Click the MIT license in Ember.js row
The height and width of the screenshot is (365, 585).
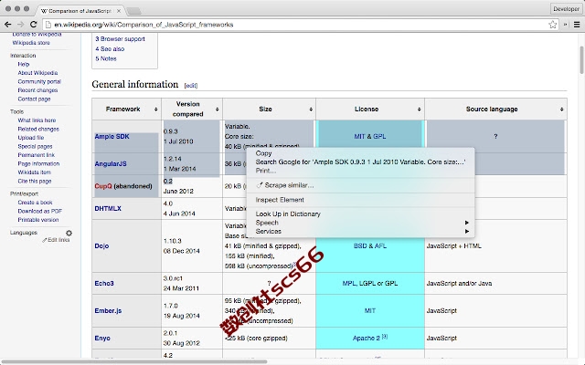point(369,310)
